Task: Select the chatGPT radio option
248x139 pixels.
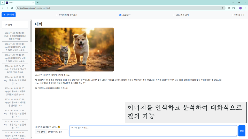Action: 120,15
